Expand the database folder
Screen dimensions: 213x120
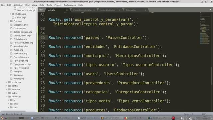click(7, 89)
